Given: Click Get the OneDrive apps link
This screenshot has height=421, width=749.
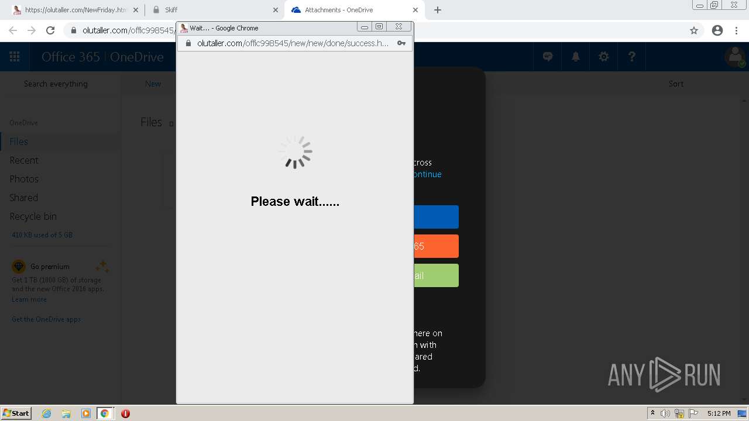Looking at the screenshot, I should [x=46, y=319].
